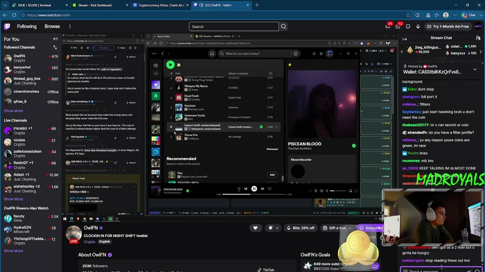Click the search magnifier button on Twitch
The width and height of the screenshot is (485, 272).
click(284, 26)
